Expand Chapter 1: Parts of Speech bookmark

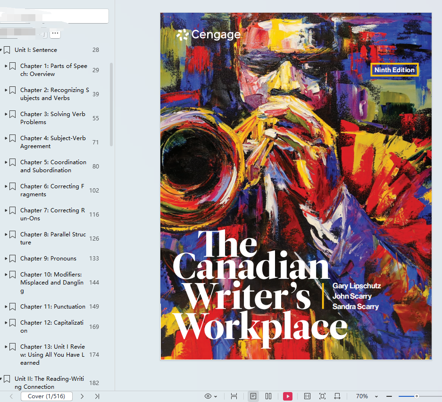pos(6,66)
